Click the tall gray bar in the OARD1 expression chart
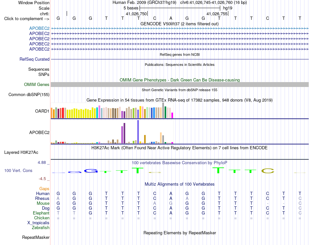This screenshot has height=245, width=309. (163, 110)
